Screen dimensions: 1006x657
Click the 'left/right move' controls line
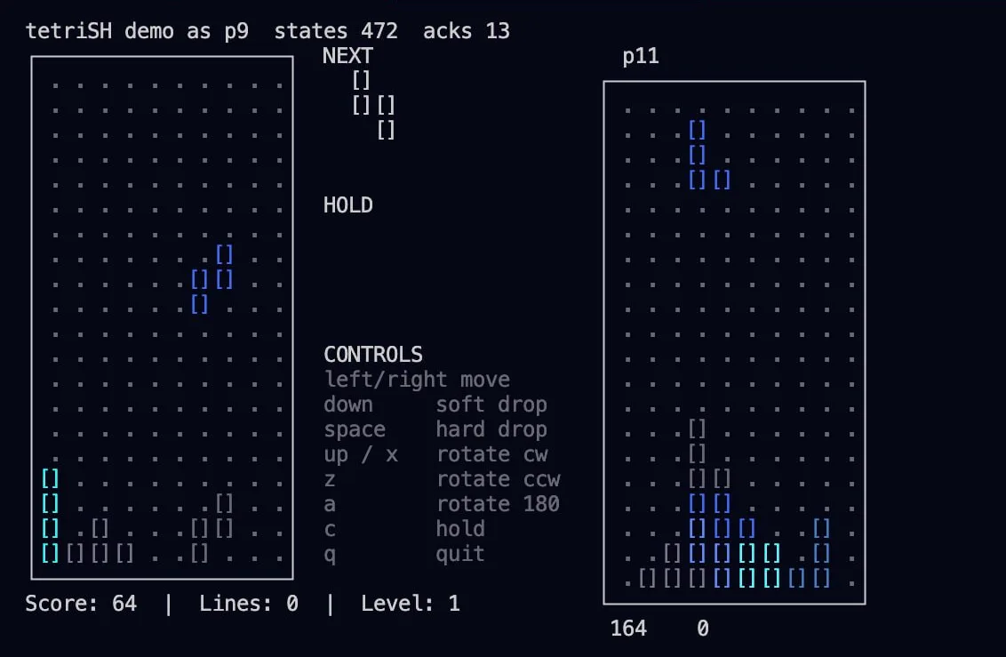pos(417,380)
